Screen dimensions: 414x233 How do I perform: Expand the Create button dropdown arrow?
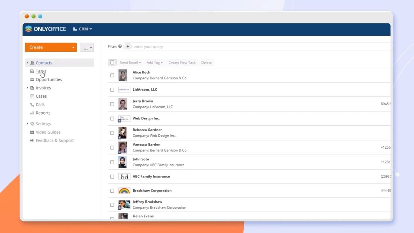pyautogui.click(x=73, y=47)
